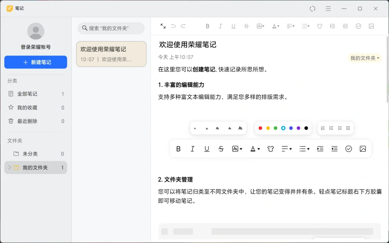Select the 未分类 folder
Image resolution: width=389 pixels, height=243 pixels.
click(x=36, y=154)
